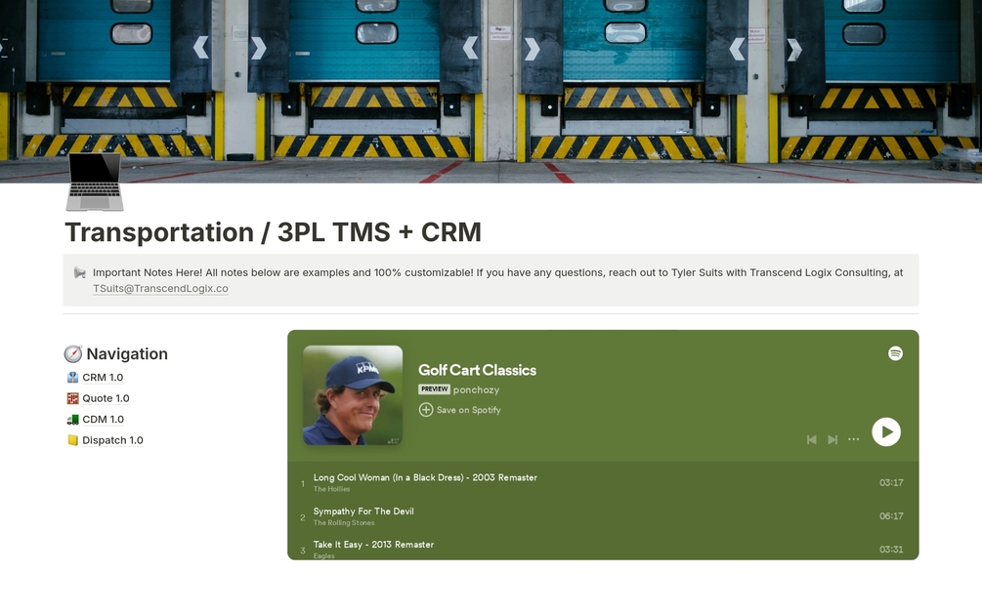Screen dimensions: 982x613
Task: Play track Long Cool Woman (In a Black Dress)
Action: pyautogui.click(x=425, y=477)
